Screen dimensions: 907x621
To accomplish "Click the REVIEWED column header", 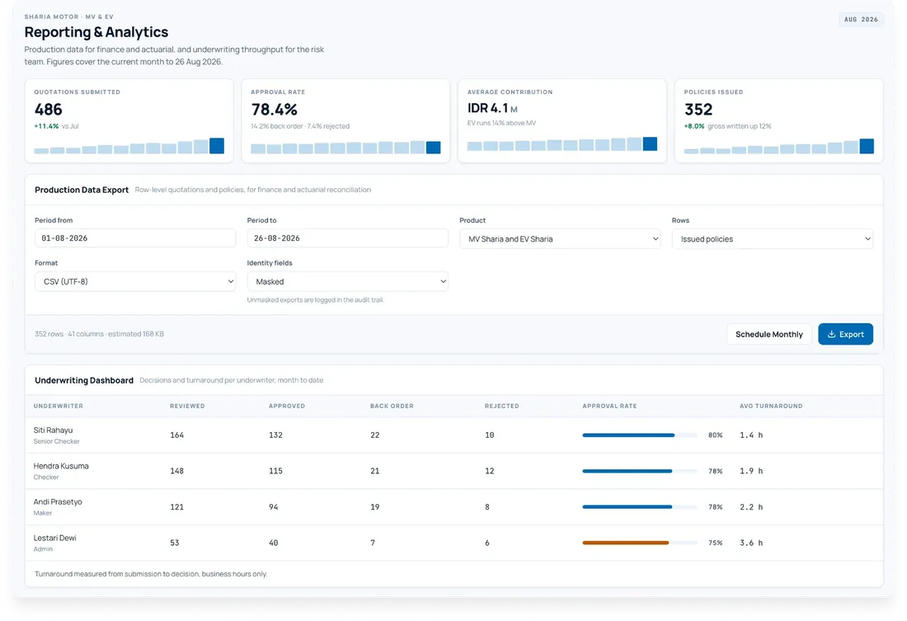I will coord(187,407).
